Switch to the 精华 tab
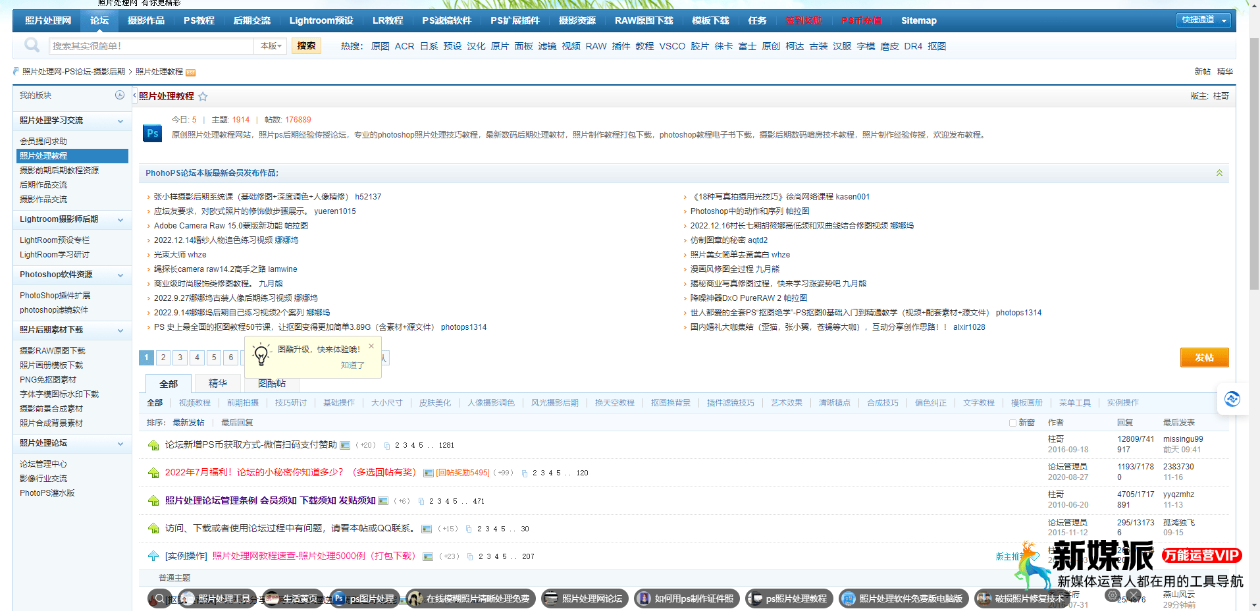The height and width of the screenshot is (611, 1260). coord(217,383)
